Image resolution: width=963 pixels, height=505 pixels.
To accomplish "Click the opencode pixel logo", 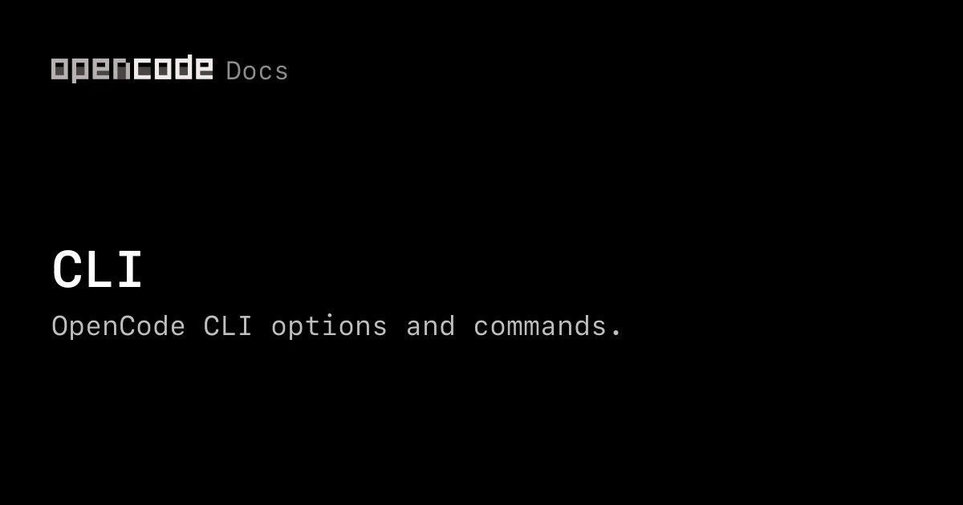I will [x=132, y=69].
